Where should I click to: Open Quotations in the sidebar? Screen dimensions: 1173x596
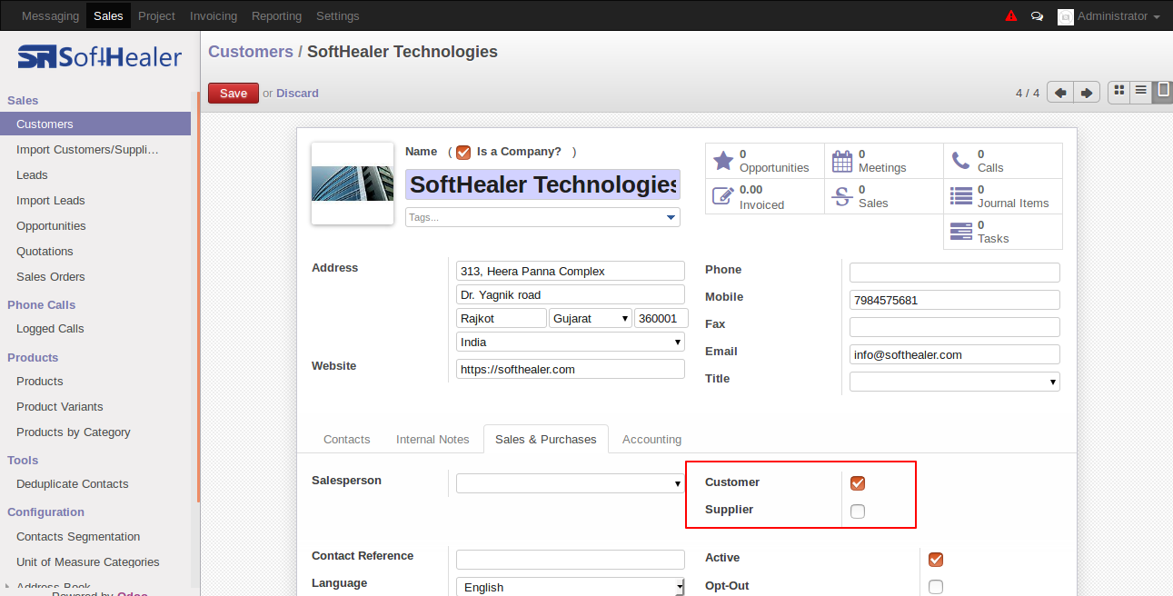[x=95, y=252]
